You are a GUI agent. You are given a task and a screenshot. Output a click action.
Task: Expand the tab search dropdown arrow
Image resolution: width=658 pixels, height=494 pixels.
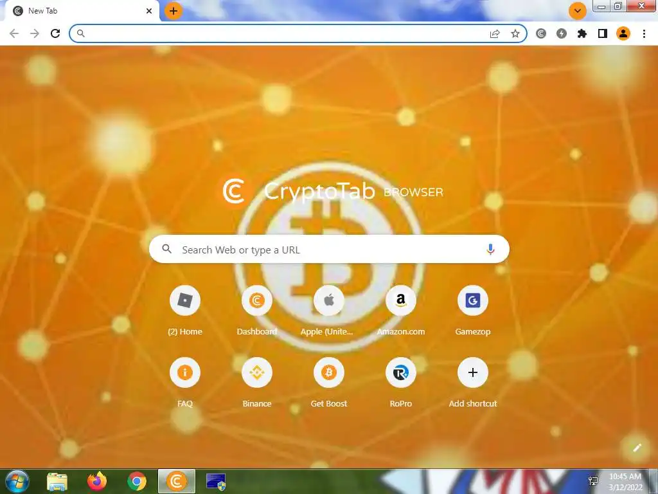pyautogui.click(x=578, y=11)
